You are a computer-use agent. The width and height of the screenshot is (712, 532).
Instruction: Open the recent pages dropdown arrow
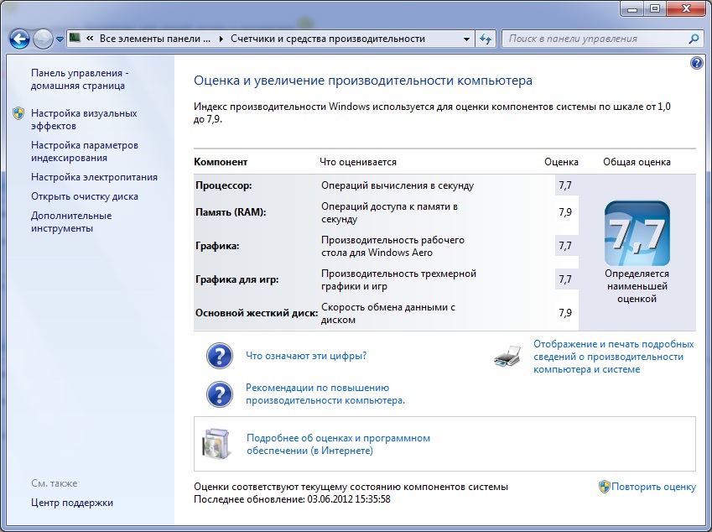(x=60, y=39)
